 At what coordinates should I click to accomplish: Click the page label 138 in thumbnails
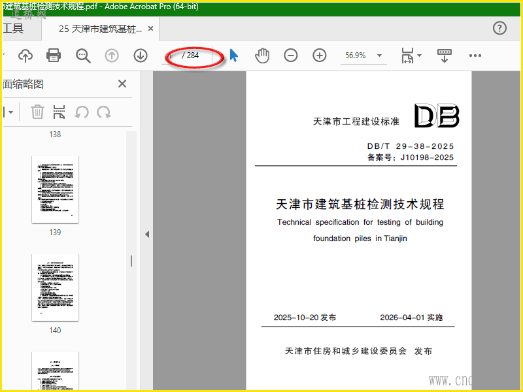(x=55, y=135)
